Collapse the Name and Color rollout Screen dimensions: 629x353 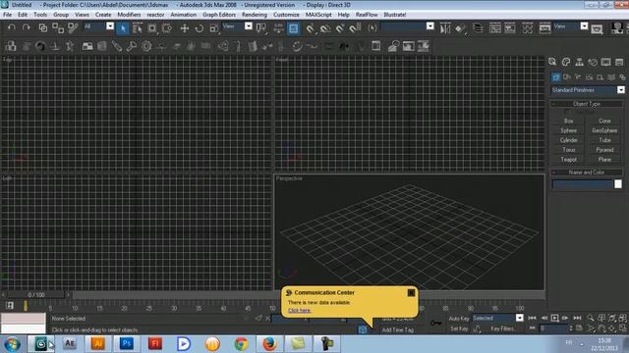(x=587, y=173)
